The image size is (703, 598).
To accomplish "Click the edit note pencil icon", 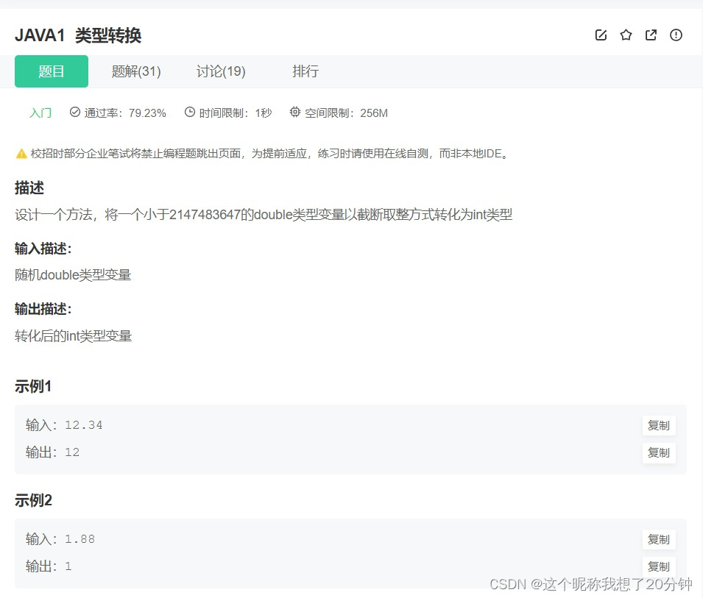I will coord(601,35).
